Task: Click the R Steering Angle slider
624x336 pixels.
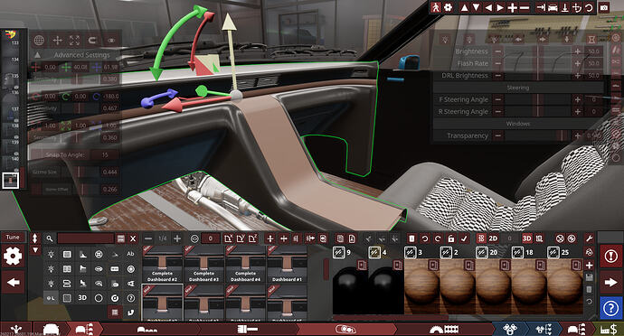Action: pos(538,112)
